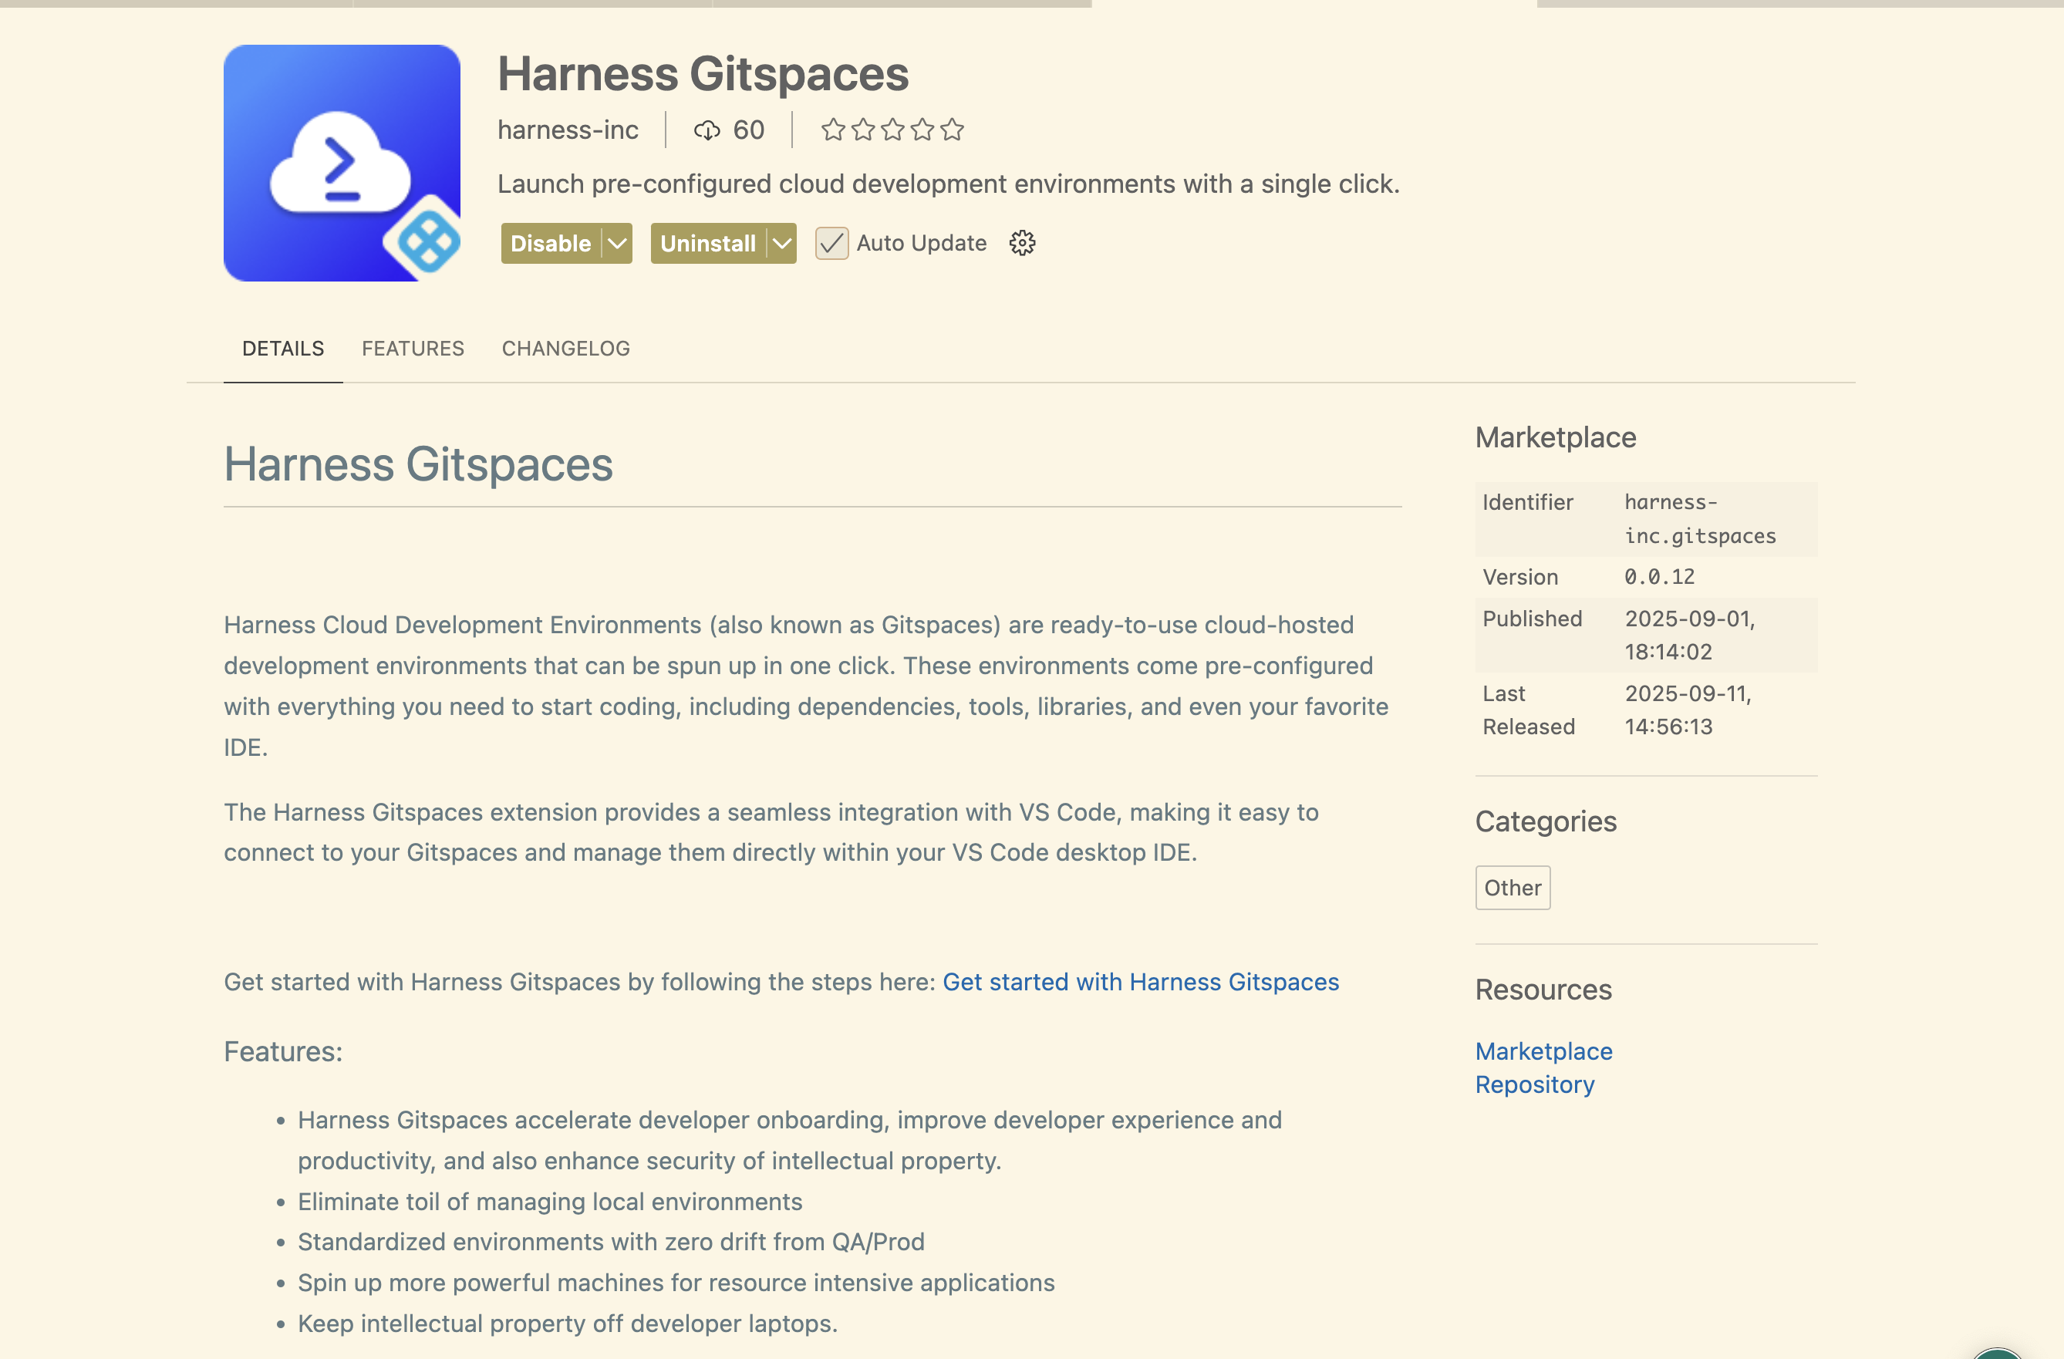
Task: Open the Marketplace resource link
Action: tap(1543, 1051)
